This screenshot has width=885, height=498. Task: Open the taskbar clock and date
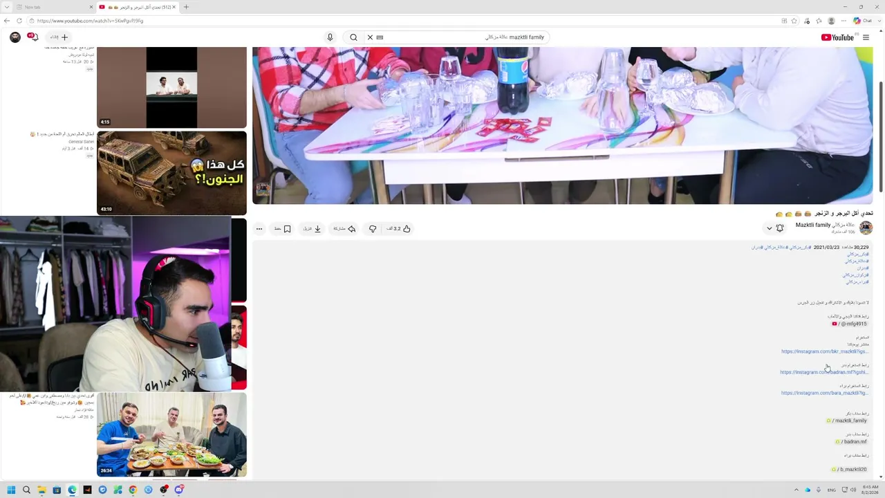point(870,490)
